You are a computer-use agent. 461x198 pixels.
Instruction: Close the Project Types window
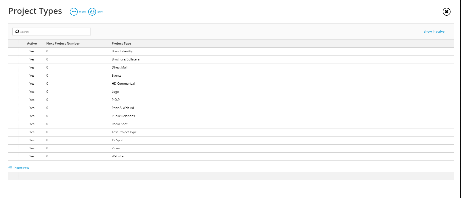point(446,12)
